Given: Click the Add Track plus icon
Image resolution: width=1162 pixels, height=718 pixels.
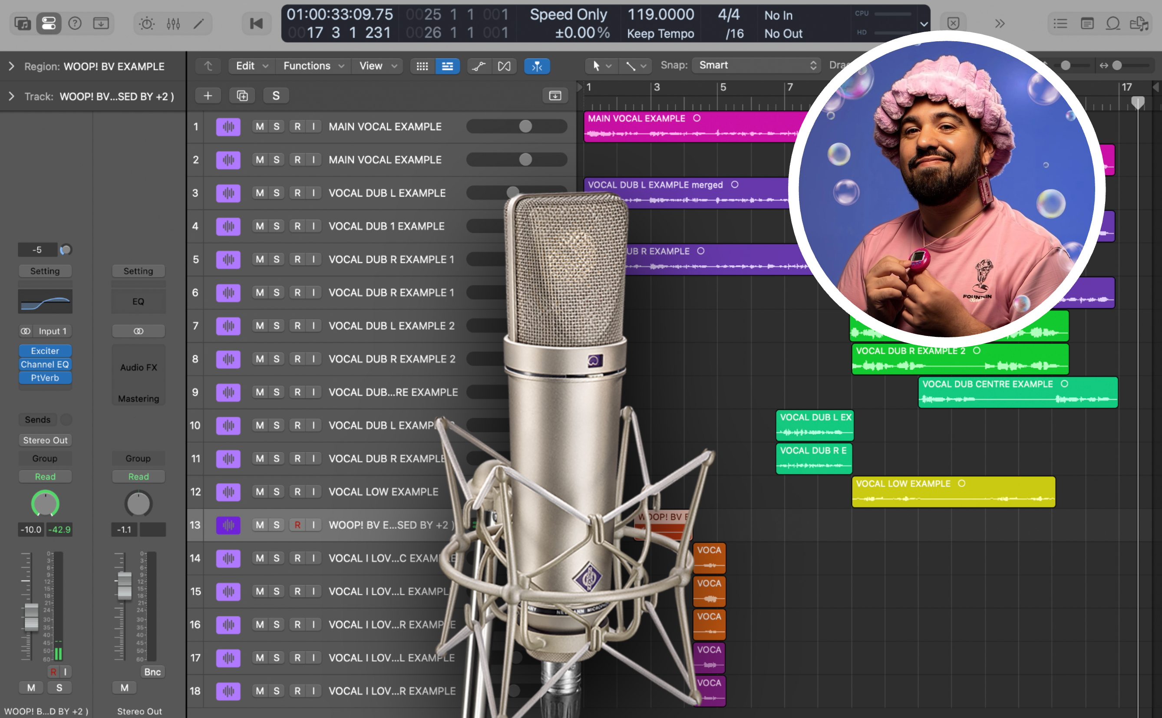Looking at the screenshot, I should 208,95.
